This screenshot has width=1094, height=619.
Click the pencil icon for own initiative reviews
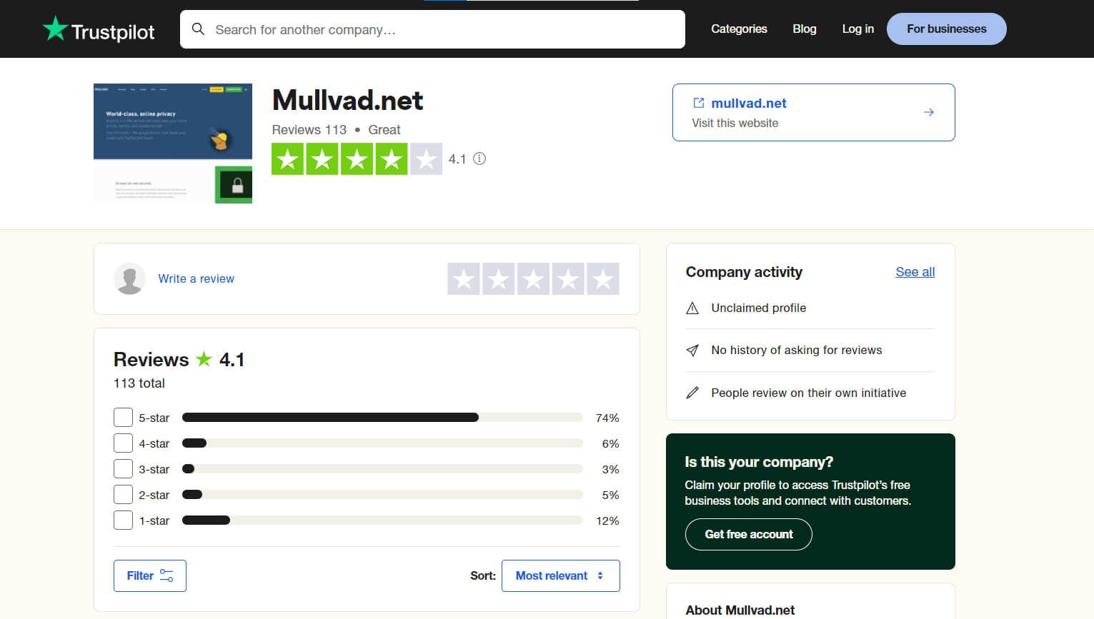tap(692, 393)
